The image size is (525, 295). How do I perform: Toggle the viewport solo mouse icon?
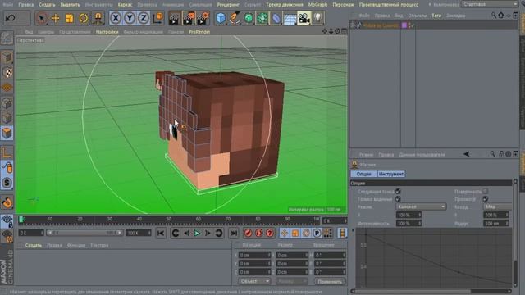pos(7,167)
